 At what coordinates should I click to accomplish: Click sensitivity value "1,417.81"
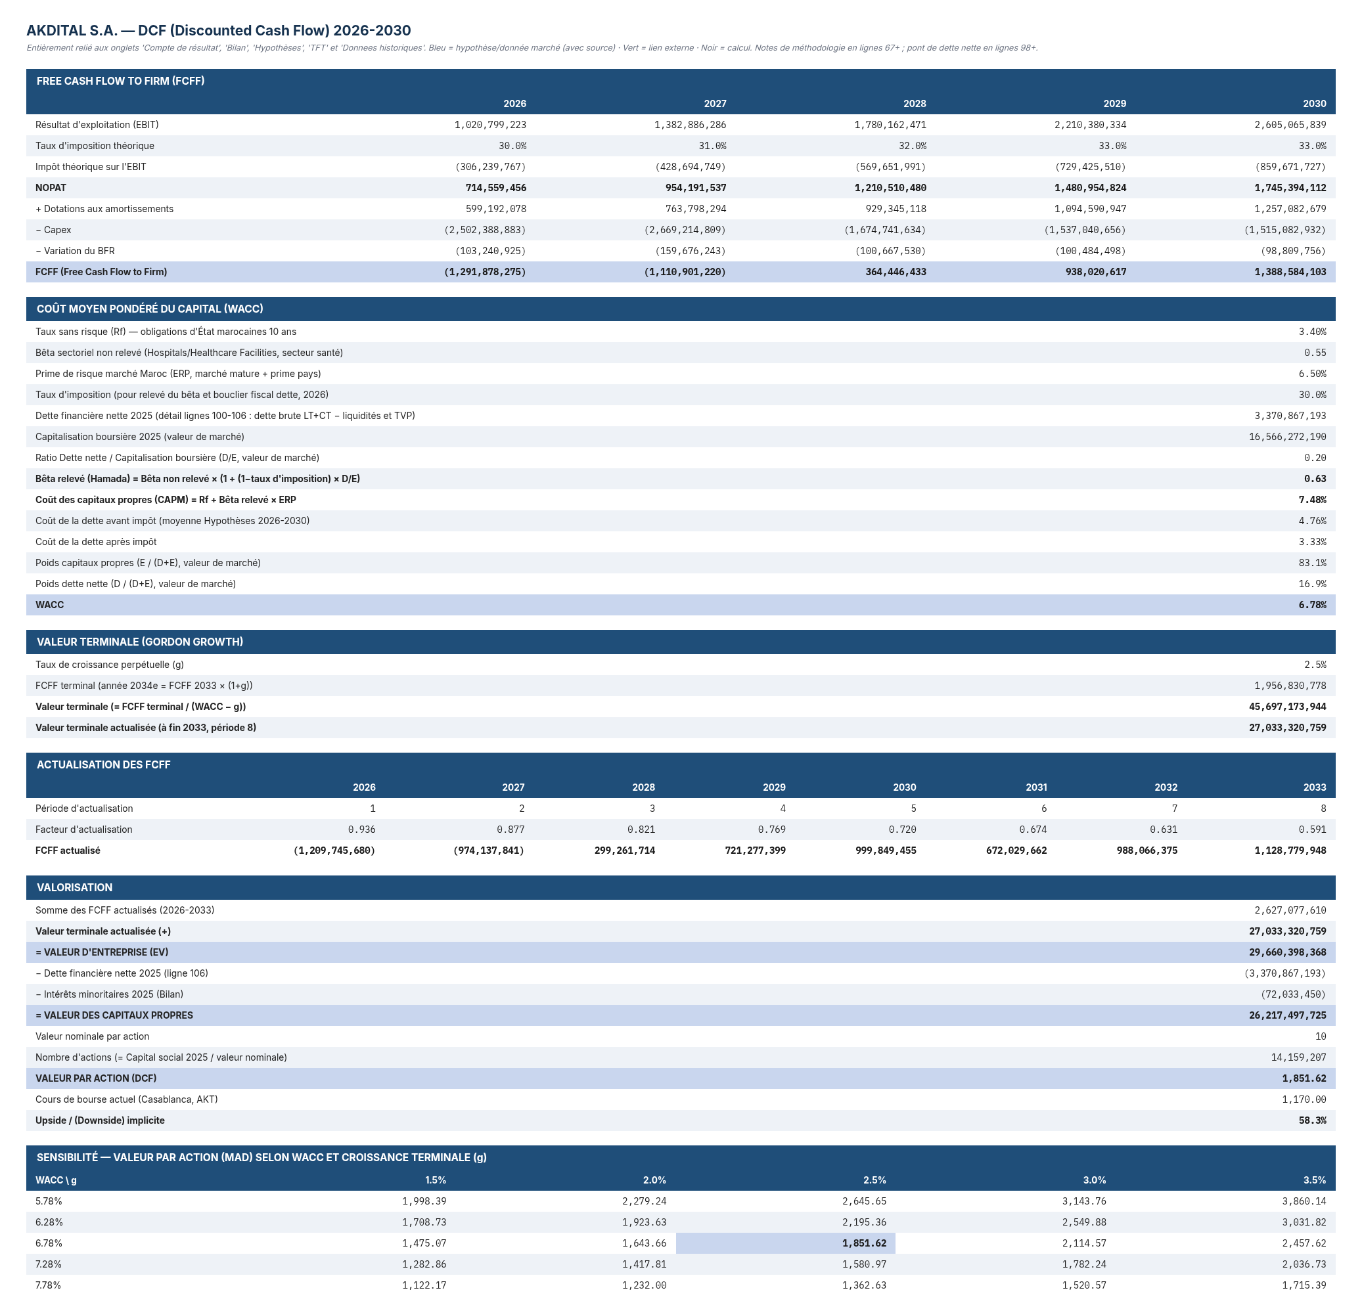point(644,1264)
